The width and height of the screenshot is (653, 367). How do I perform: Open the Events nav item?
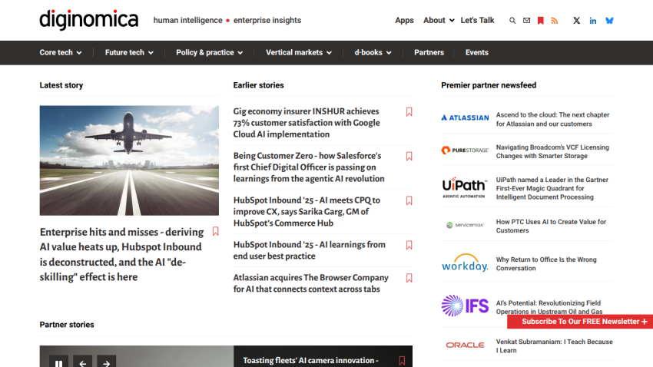477,52
